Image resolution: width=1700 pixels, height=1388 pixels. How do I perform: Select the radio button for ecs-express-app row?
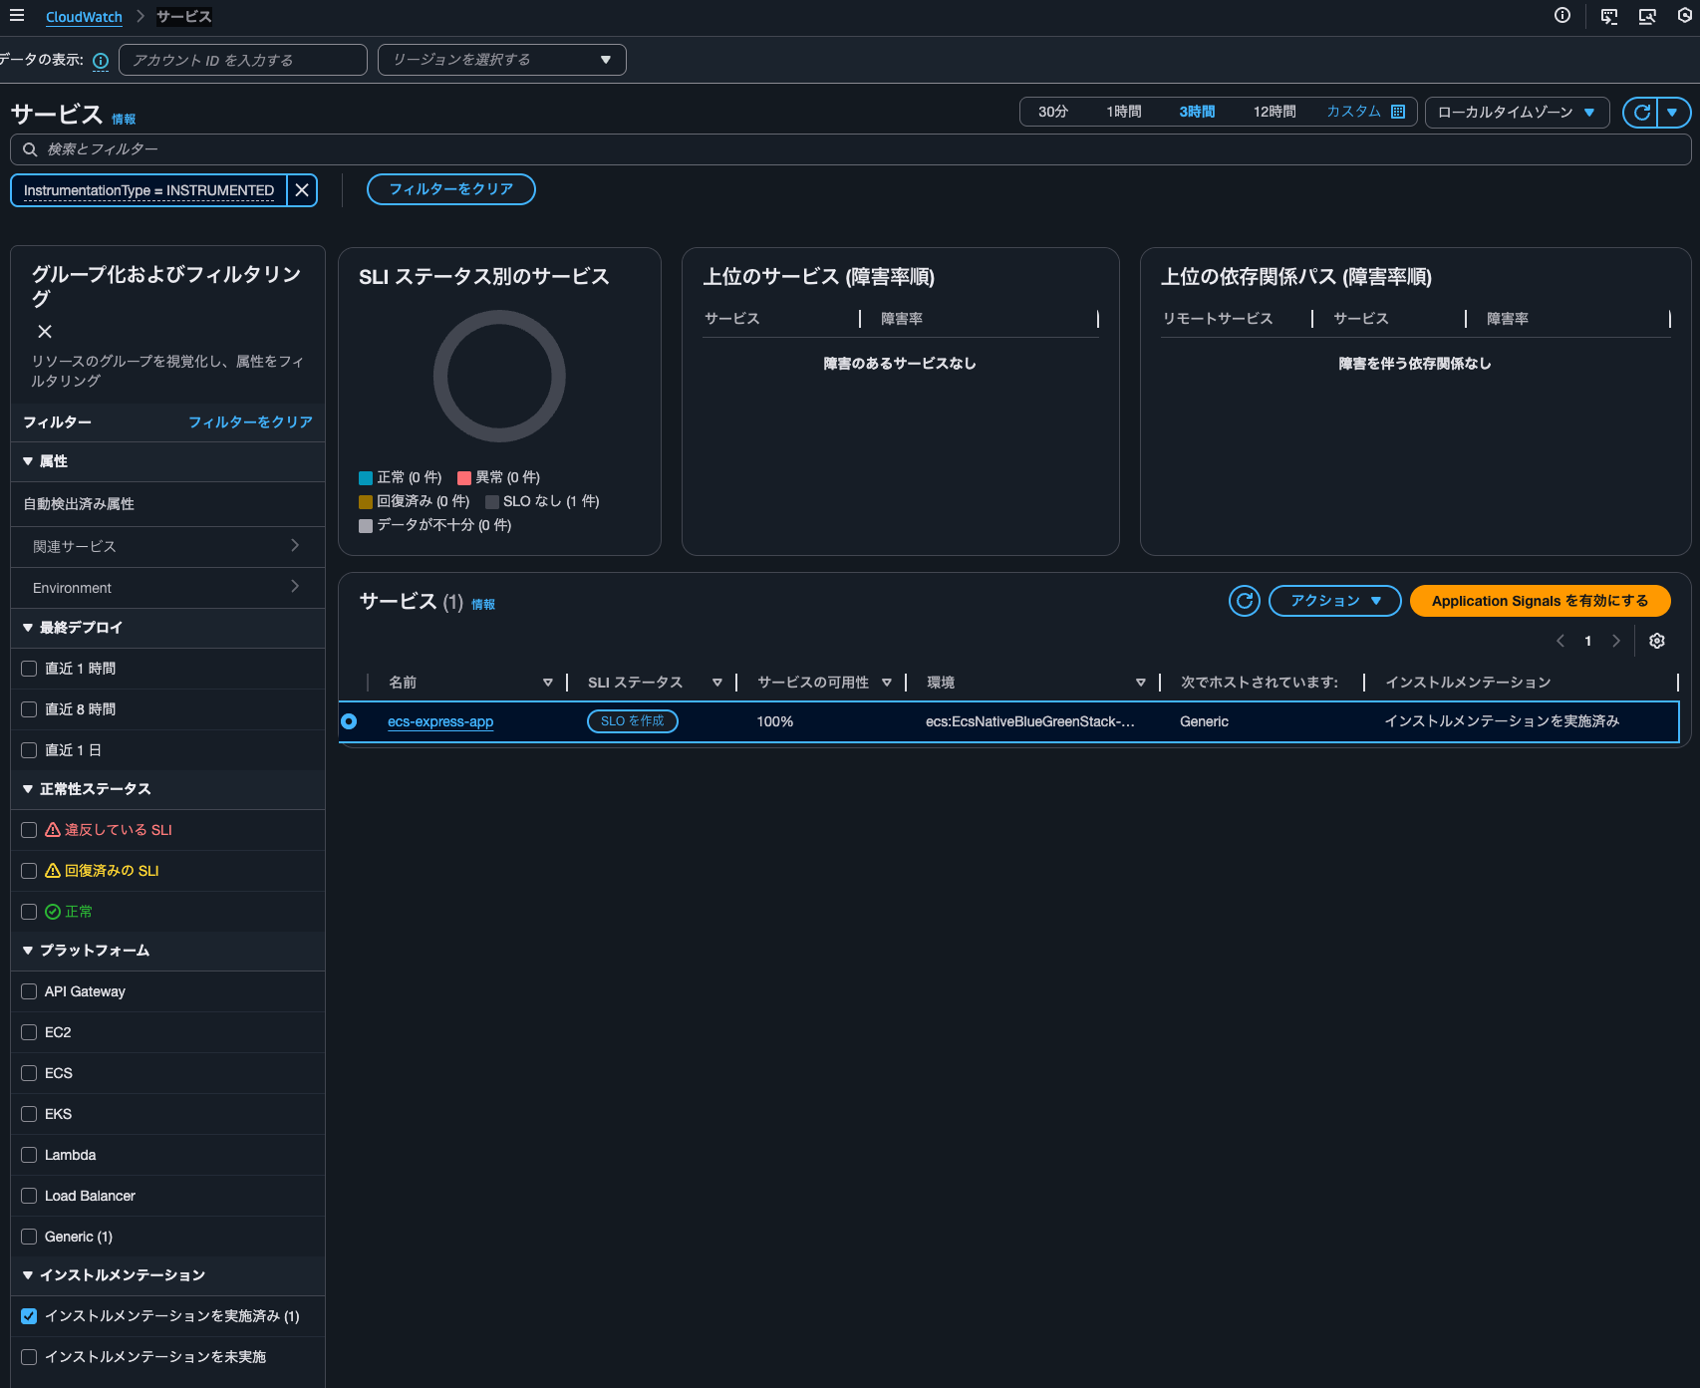(349, 721)
